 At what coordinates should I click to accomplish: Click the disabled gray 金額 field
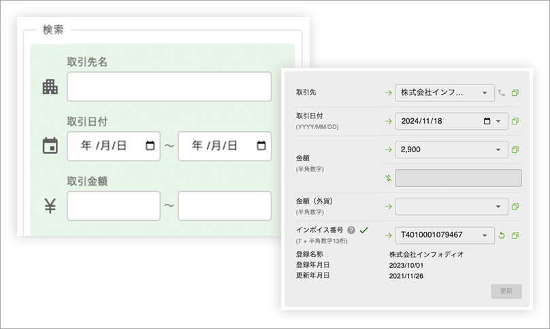459,178
